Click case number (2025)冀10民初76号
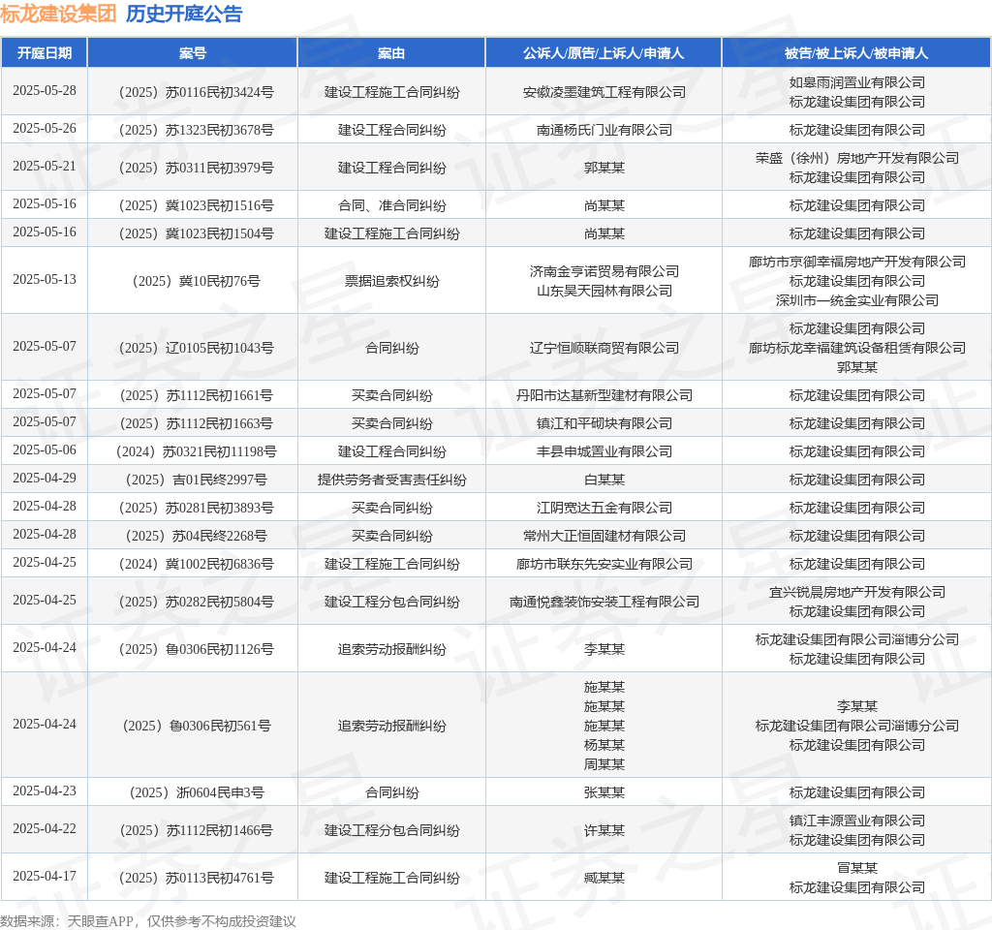Image resolution: width=992 pixels, height=930 pixels. click(196, 282)
